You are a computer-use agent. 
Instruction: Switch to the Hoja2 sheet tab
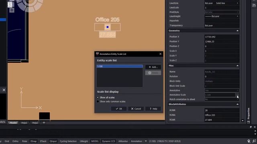tap(35, 123)
